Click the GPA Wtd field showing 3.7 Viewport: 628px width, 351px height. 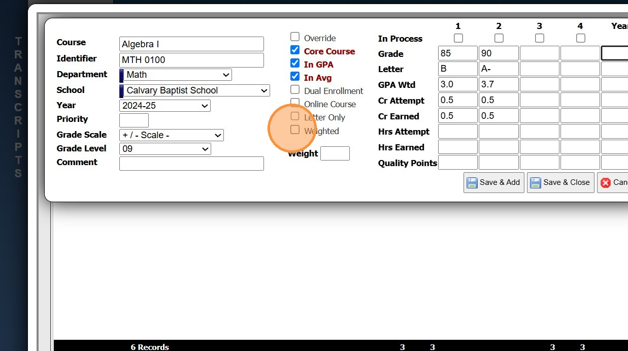(499, 84)
